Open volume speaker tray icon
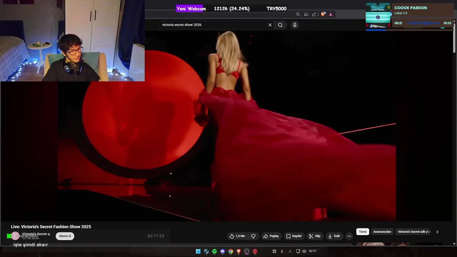 coord(304,251)
